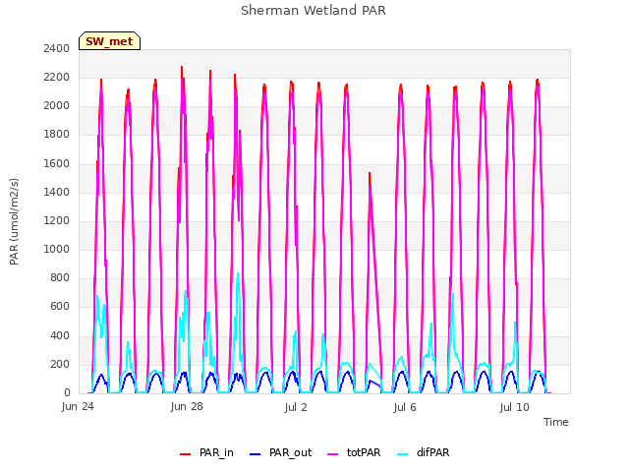Toggle the totPAR legend entry

click(x=354, y=452)
